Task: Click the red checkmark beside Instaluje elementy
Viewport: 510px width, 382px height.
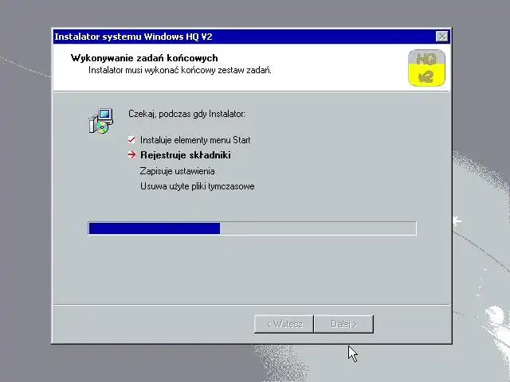Action: pyautogui.click(x=131, y=140)
